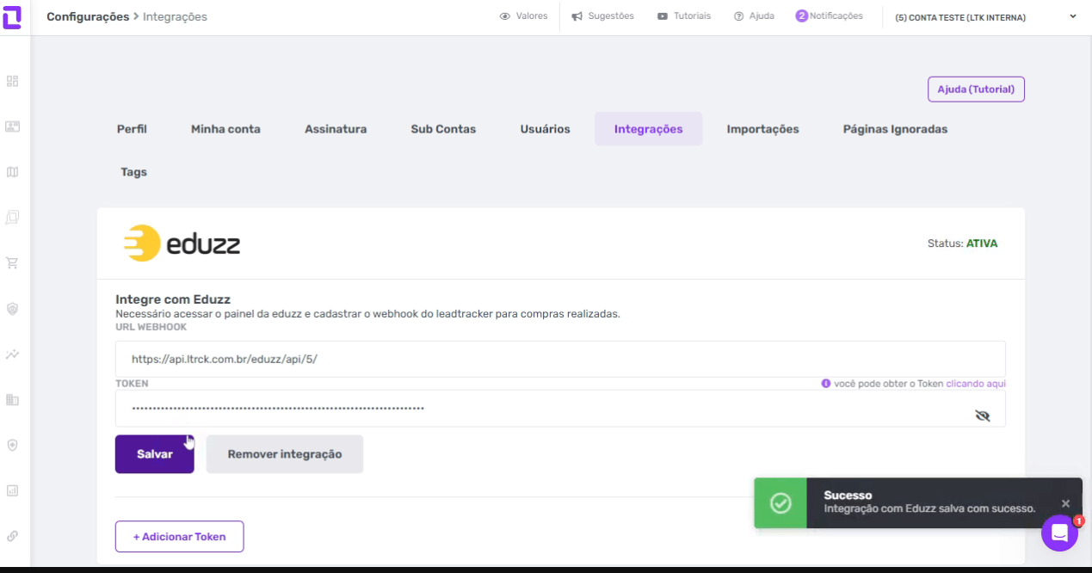Follow the 'clicando aqui' token link
The height and width of the screenshot is (573, 1092).
coord(976,384)
